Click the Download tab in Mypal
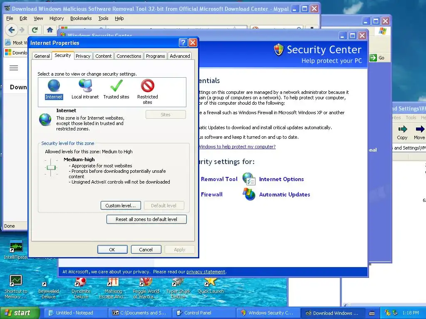The height and width of the screenshot is (319, 426). (x=16, y=52)
